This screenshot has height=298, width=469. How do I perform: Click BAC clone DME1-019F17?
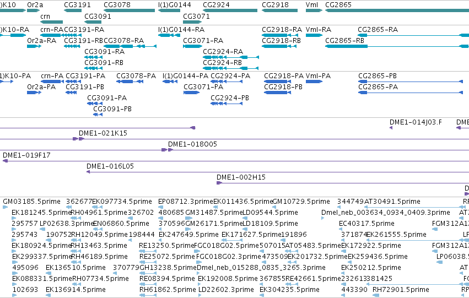click(x=26, y=155)
